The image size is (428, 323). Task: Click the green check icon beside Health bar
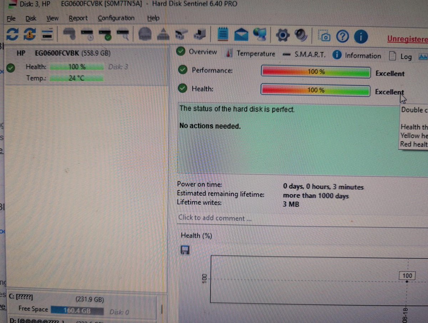[183, 88]
